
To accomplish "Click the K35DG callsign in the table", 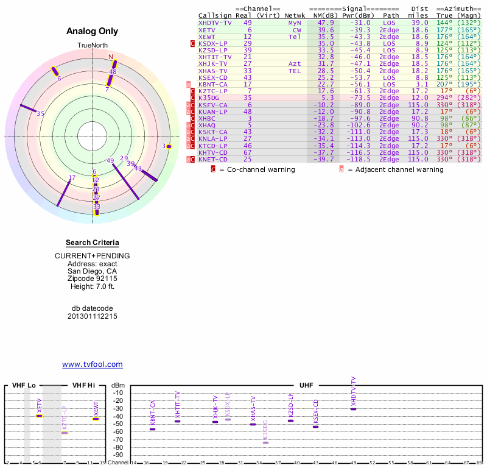I will tap(208, 97).
